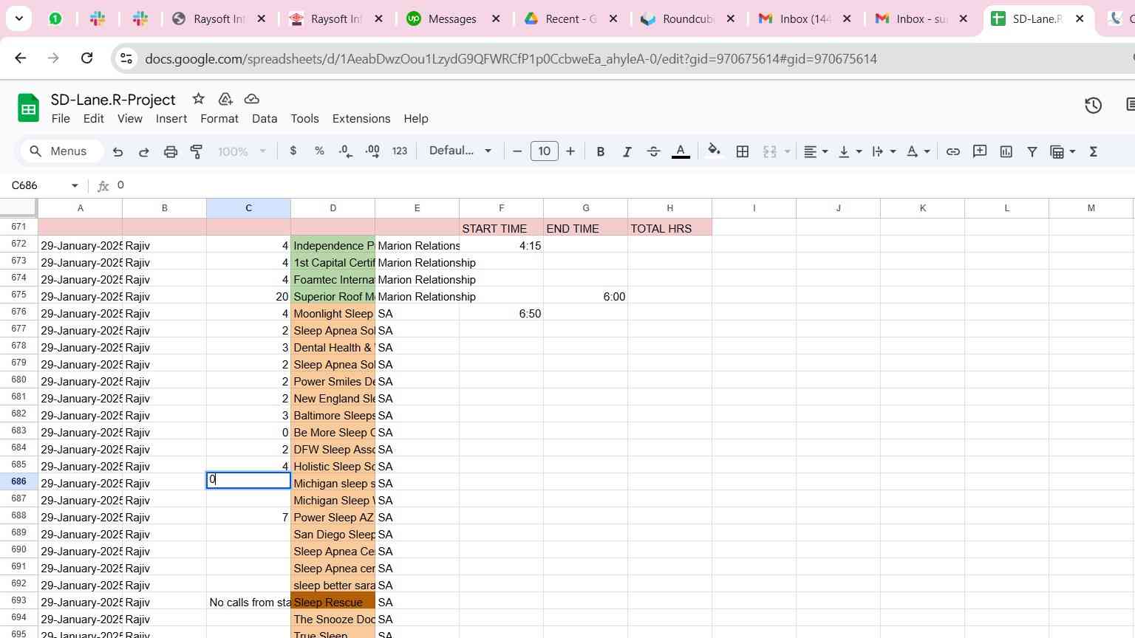
Task: Open the Sheets home logo
Action: (28, 109)
